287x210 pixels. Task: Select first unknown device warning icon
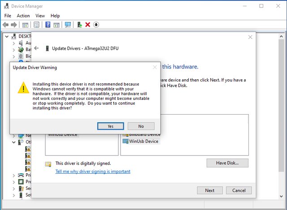point(28,149)
